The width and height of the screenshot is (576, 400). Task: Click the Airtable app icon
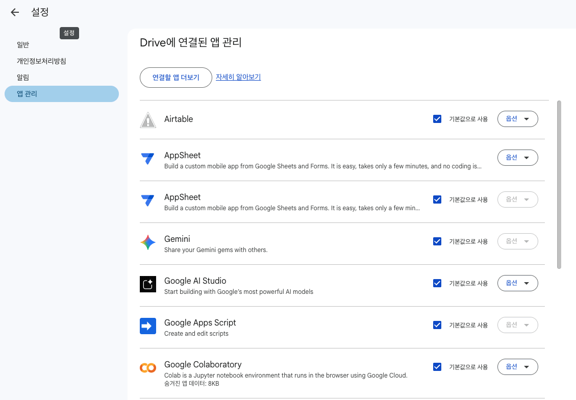[147, 119]
